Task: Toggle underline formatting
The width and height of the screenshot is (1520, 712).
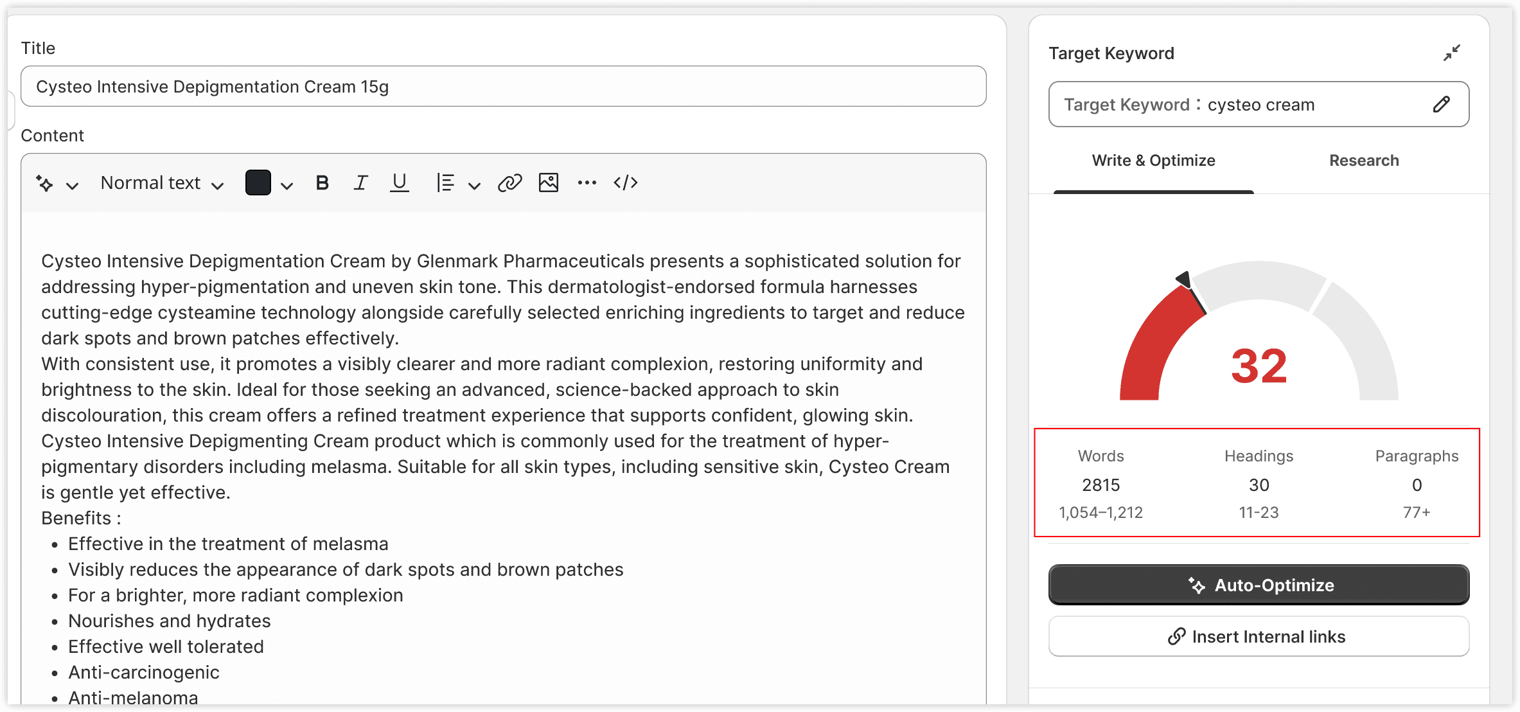Action: click(x=400, y=183)
